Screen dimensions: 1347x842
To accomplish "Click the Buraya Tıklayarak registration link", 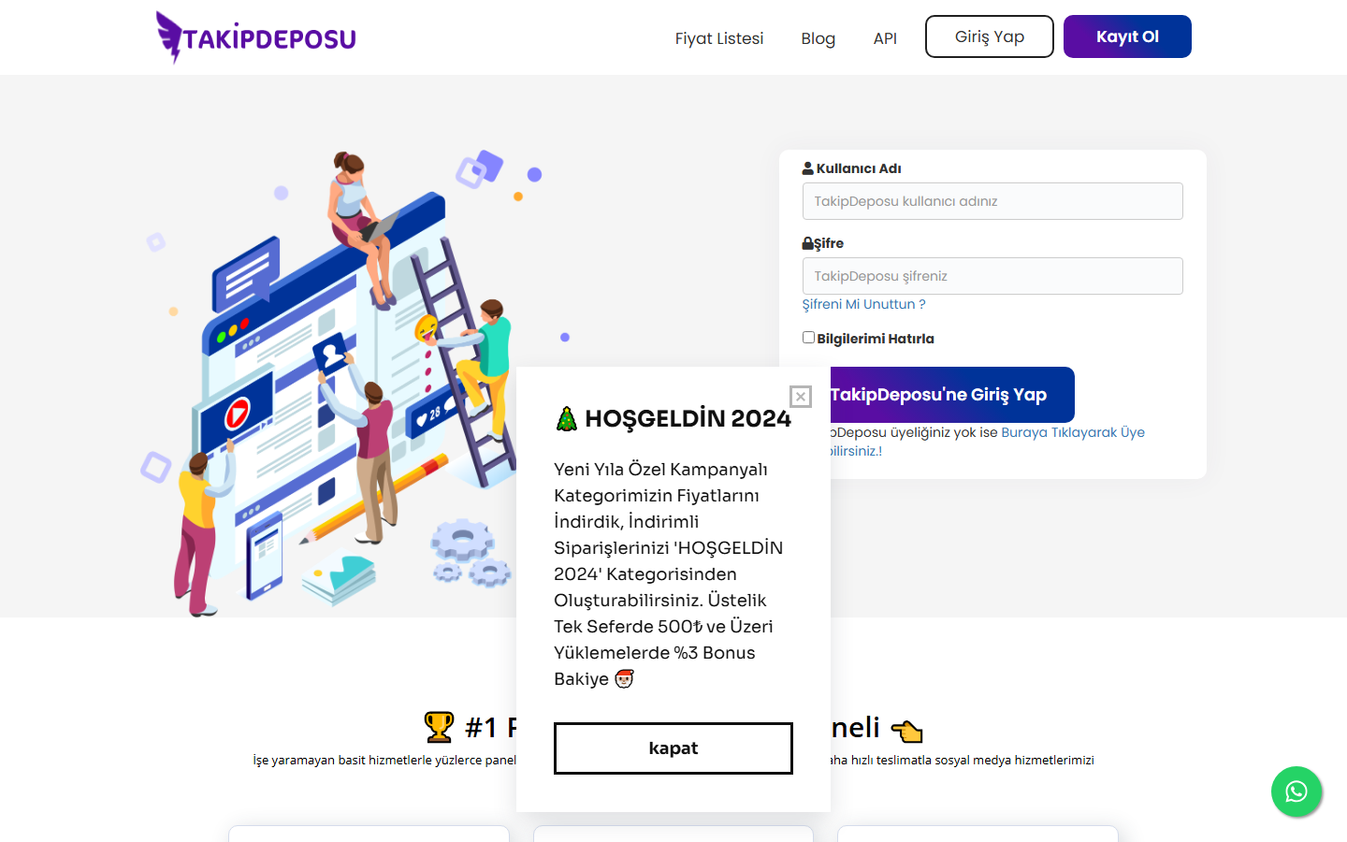I will (x=1072, y=432).
